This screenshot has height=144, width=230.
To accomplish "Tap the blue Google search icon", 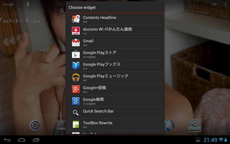I will (76, 101).
